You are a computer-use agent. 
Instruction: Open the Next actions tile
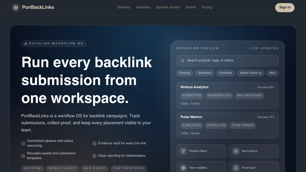[254, 151]
